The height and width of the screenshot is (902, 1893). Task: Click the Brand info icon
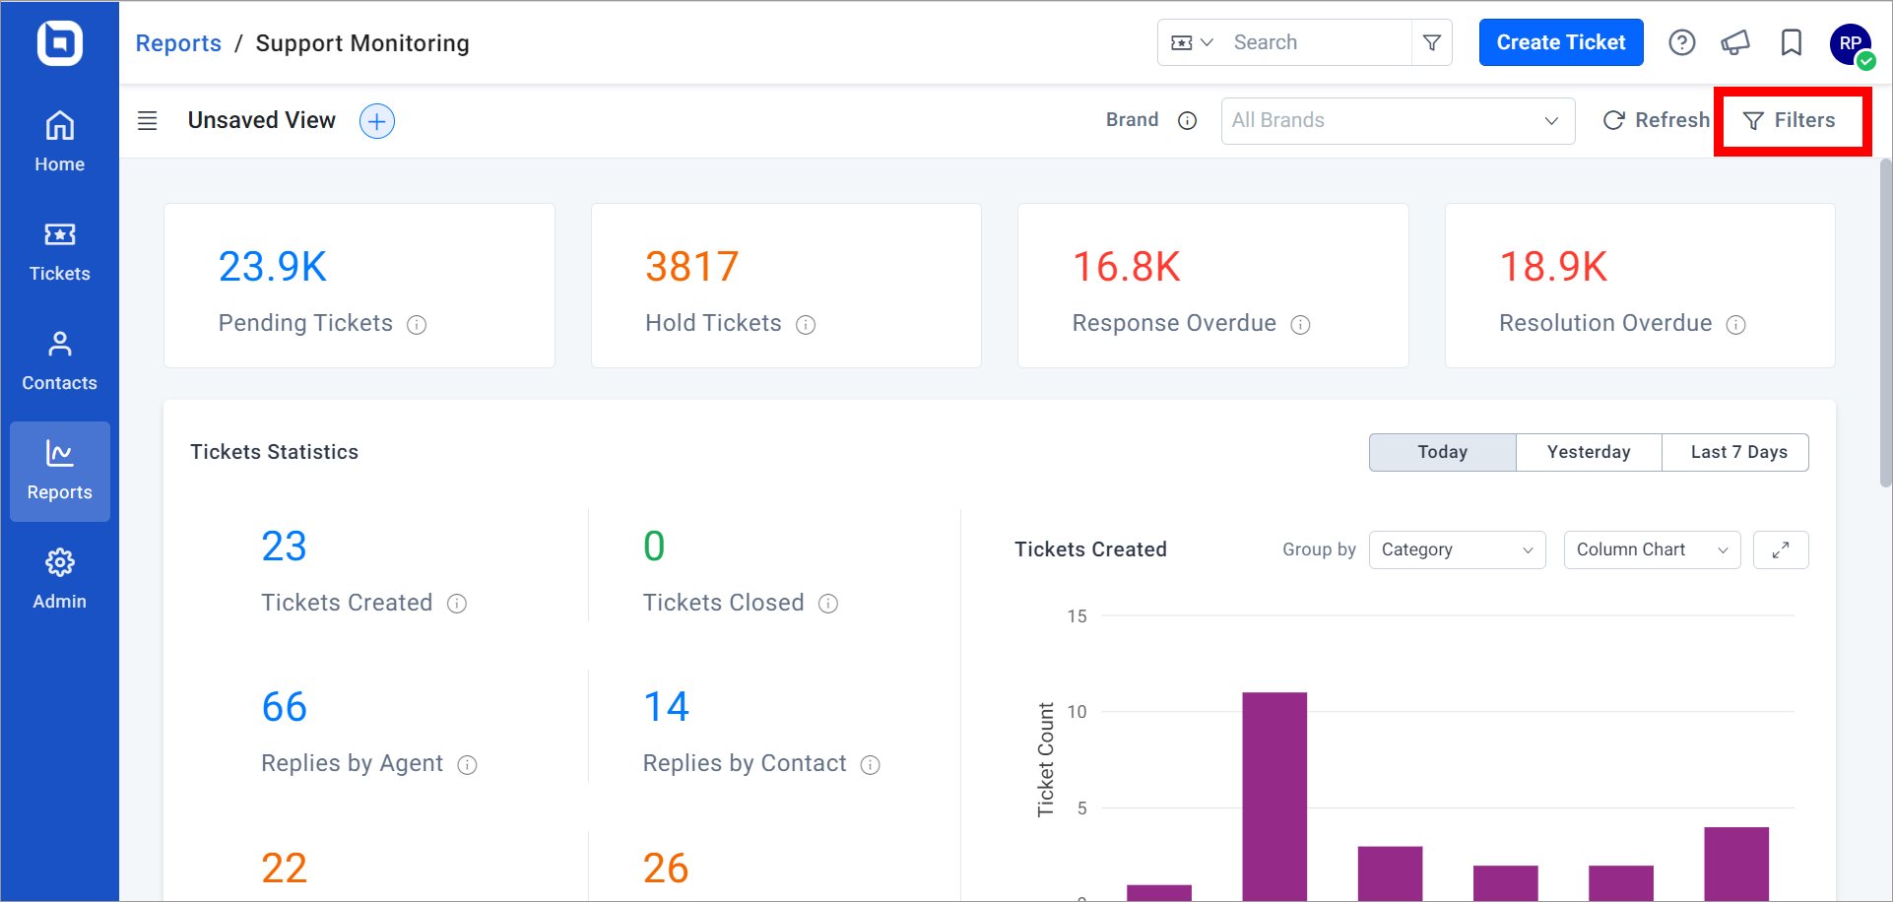1188,121
